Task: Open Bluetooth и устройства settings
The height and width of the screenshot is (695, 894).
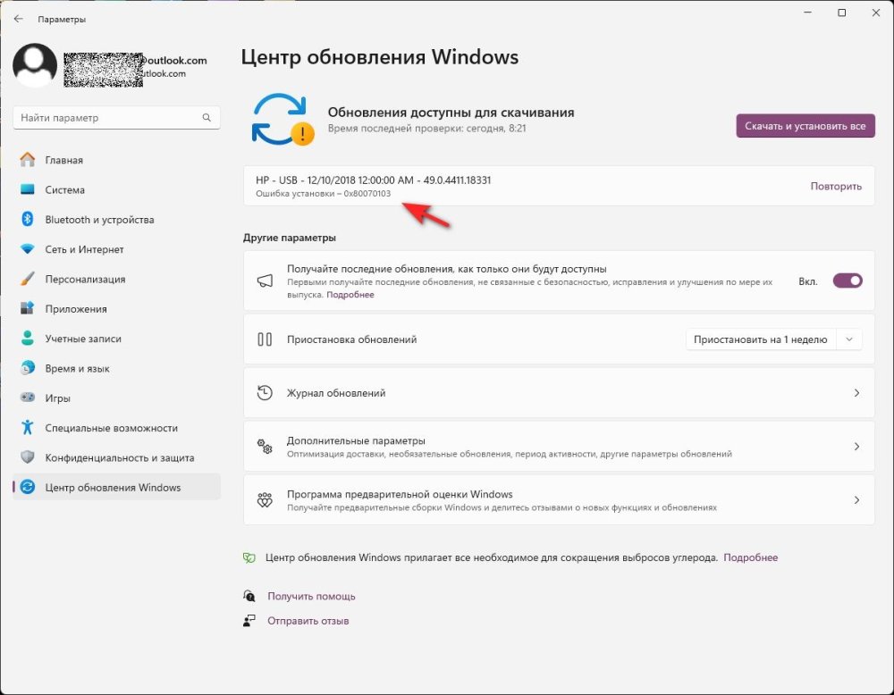Action: tap(99, 220)
